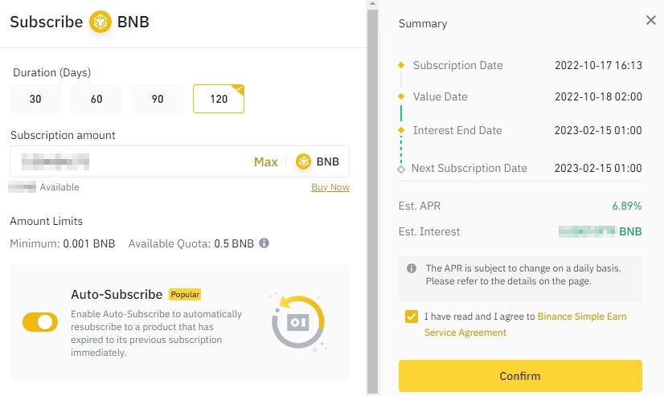This screenshot has height=396, width=664.
Task: Open the Buy Now link
Action: [x=330, y=187]
